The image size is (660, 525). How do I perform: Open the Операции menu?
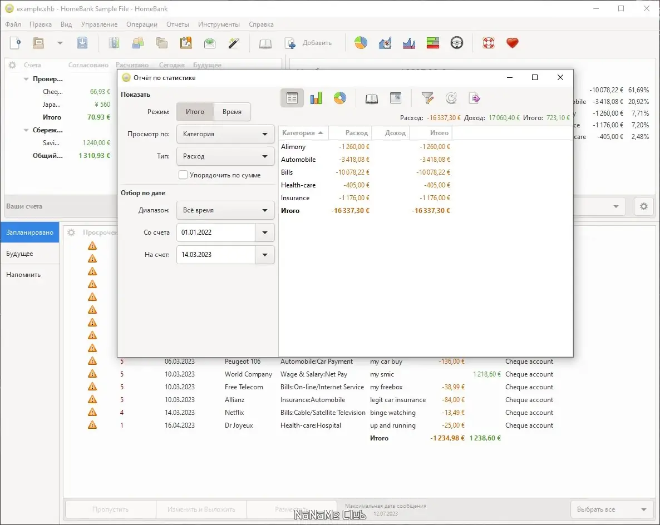click(142, 24)
